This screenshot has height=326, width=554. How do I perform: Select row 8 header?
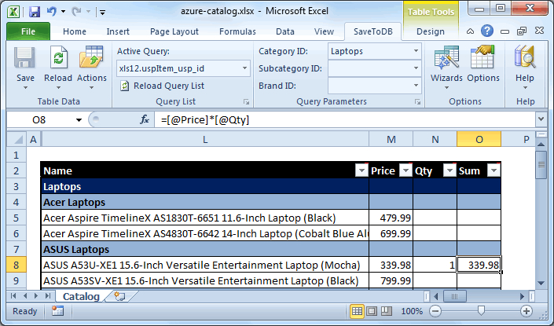[17, 265]
